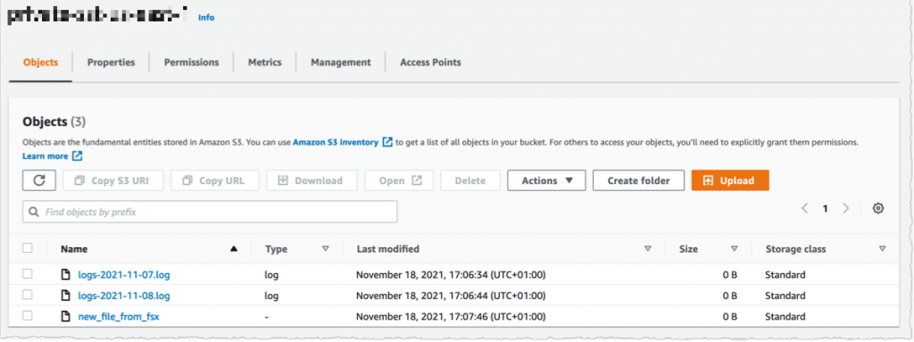Sort by Storage class column arrow
914x342 pixels.
pos(882,248)
